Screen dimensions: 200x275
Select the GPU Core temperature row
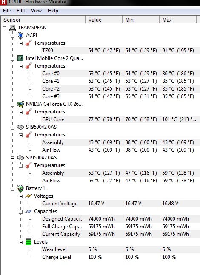point(120,119)
